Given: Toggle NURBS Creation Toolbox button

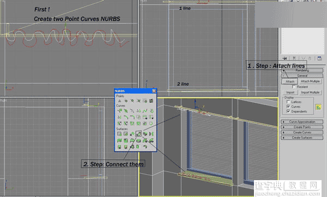Looking at the screenshot, I should click(x=318, y=107).
